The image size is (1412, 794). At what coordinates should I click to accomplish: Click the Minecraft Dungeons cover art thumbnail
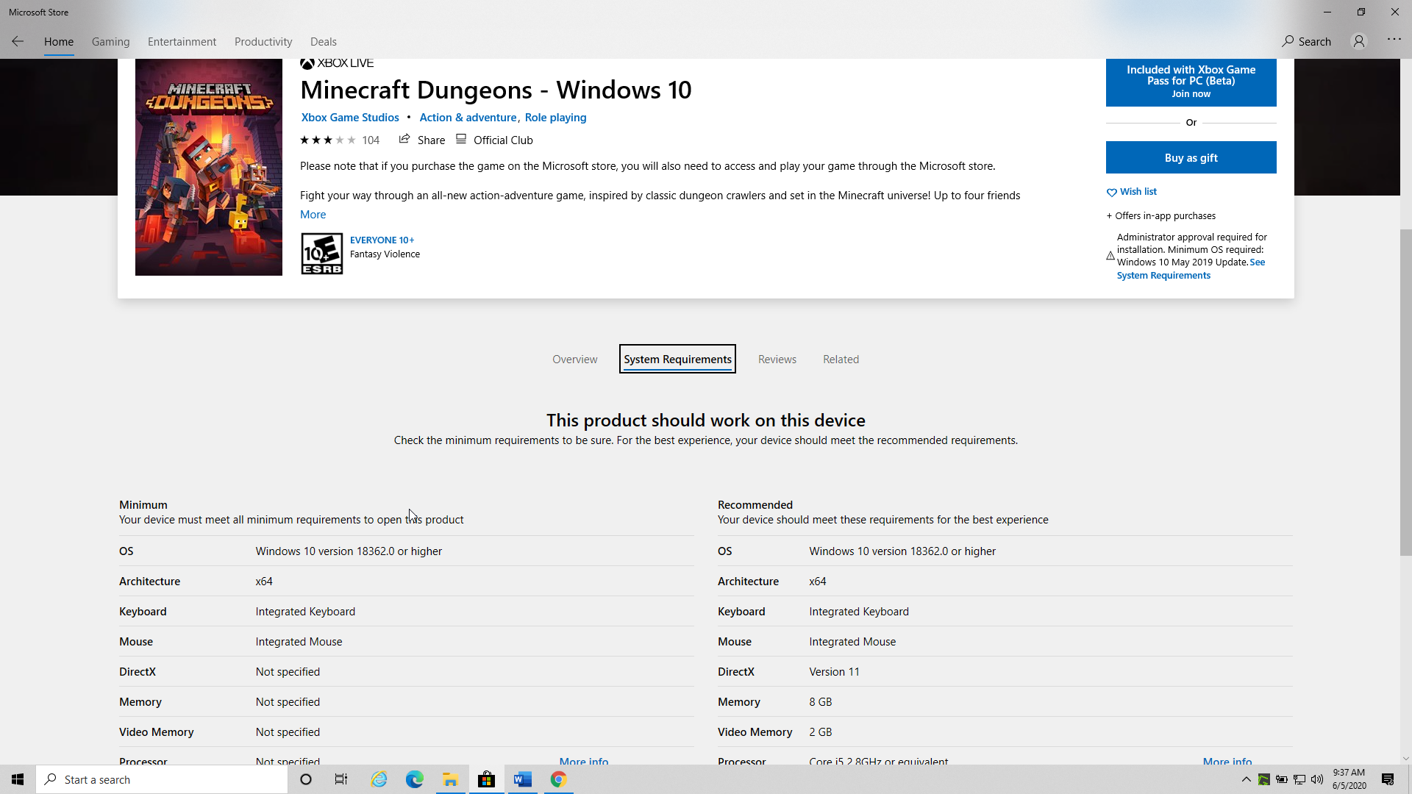(208, 168)
